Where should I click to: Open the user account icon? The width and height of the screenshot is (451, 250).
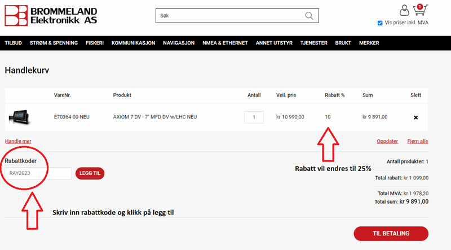tap(404, 10)
